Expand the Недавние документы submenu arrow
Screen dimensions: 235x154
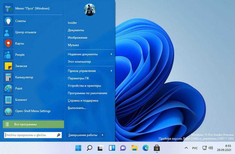pyautogui.click(x=111, y=54)
